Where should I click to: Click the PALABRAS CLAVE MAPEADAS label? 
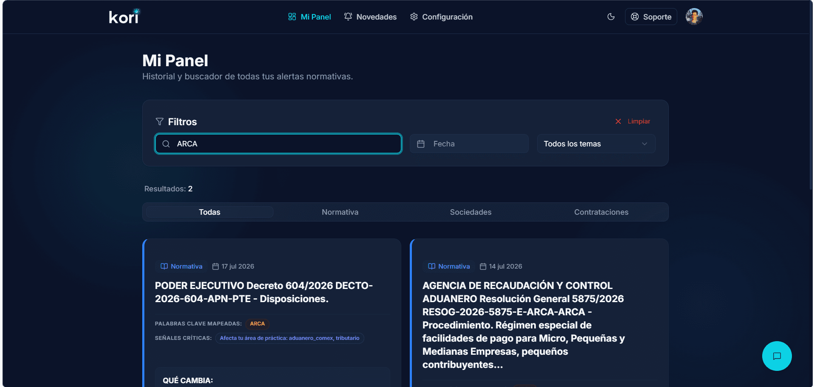pos(198,324)
